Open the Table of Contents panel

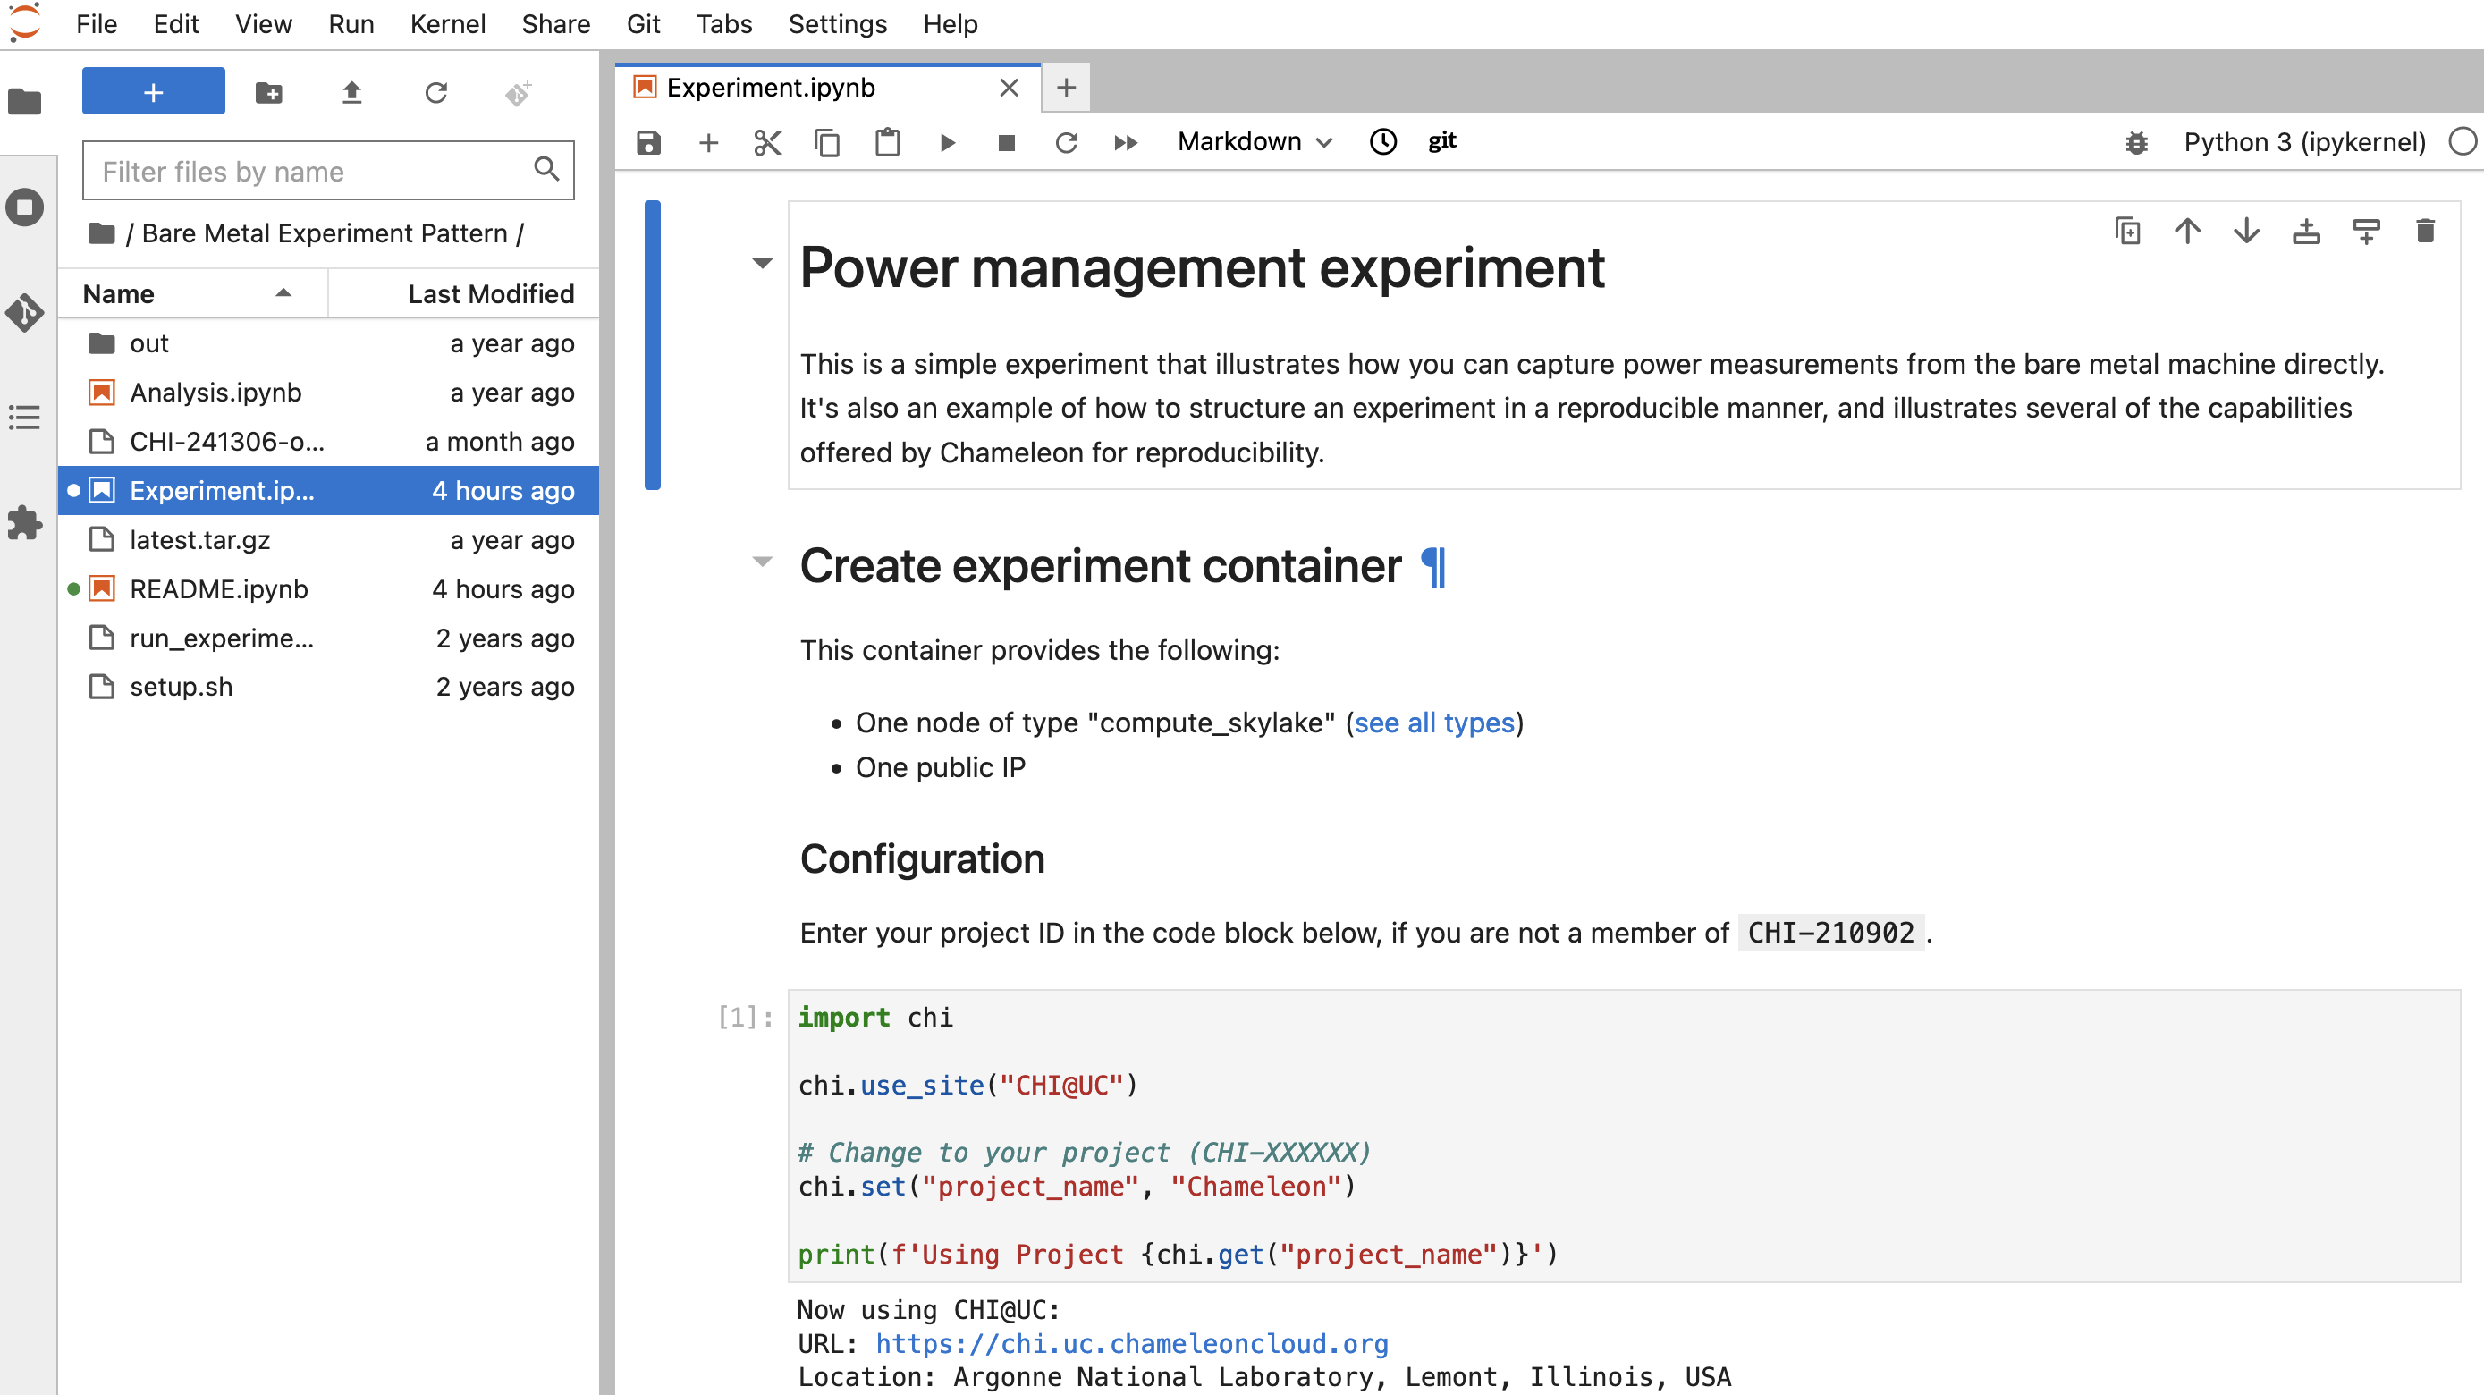coord(25,418)
